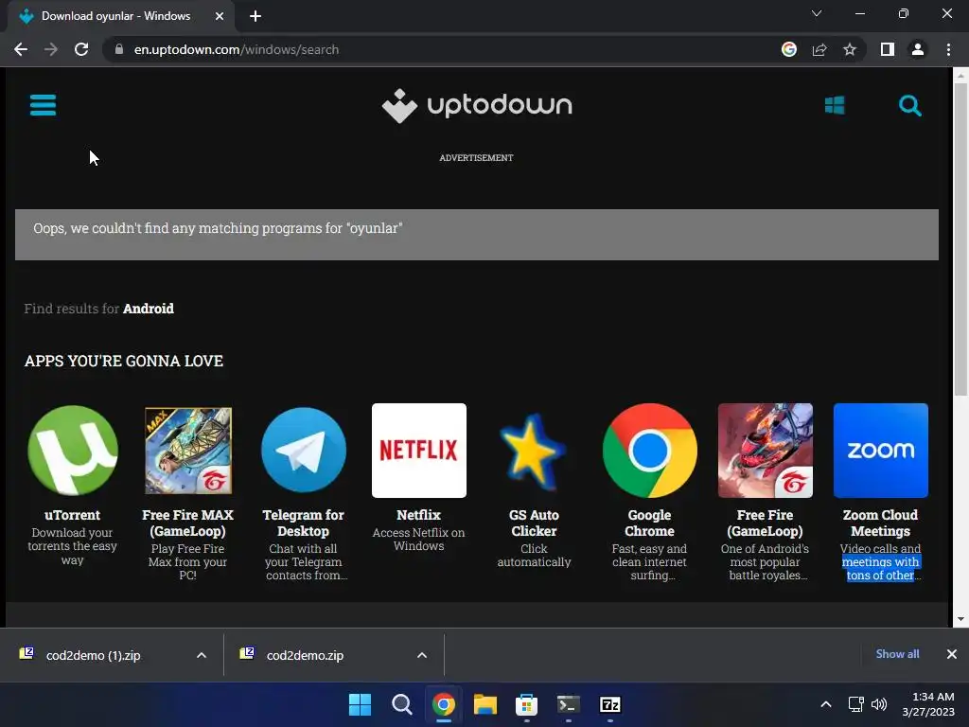The width and height of the screenshot is (969, 727).
Task: Open Zoom Cloud Meetings title link
Action: click(x=881, y=523)
